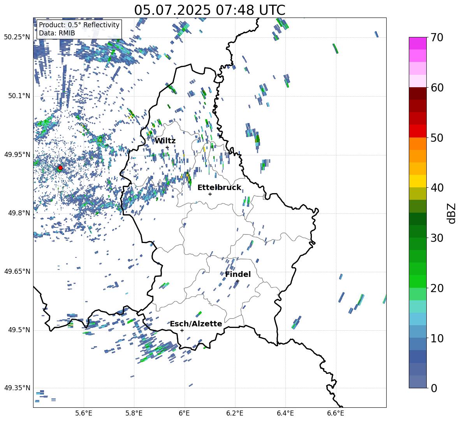This screenshot has width=461, height=421.
Task: Click the light blue colorbar segment below 15
Action: (417, 319)
